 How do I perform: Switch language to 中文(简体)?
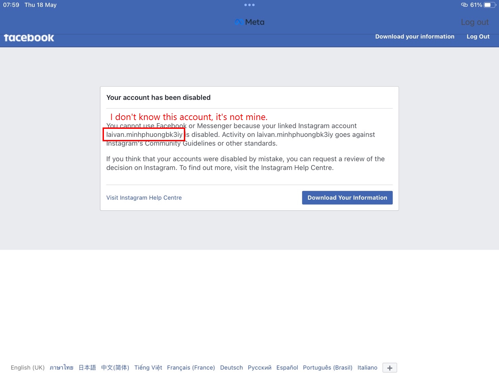point(115,368)
